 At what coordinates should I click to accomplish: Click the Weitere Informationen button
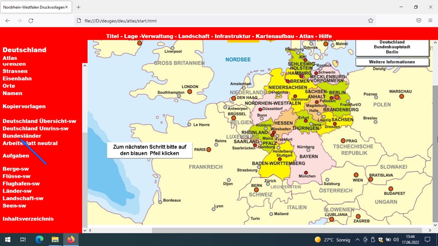392,62
